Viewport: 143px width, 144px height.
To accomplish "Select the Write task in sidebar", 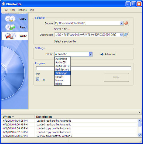I will (x=15, y=36).
